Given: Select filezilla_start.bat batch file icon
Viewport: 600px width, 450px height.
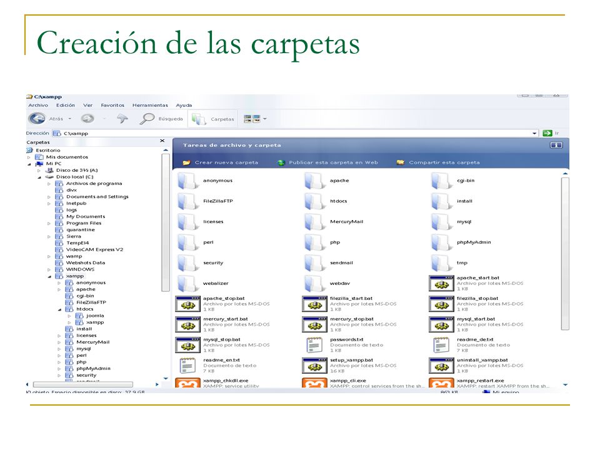Looking at the screenshot, I should coord(314,304).
